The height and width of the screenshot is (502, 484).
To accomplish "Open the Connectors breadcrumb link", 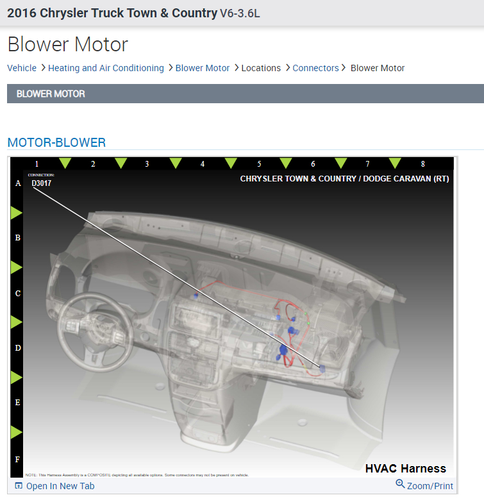I will point(315,68).
